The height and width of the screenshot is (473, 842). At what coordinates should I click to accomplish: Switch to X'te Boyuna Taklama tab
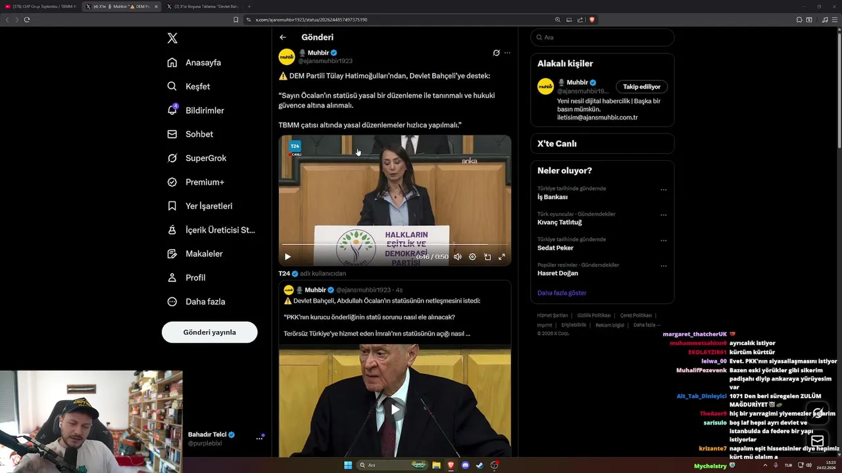[203, 7]
